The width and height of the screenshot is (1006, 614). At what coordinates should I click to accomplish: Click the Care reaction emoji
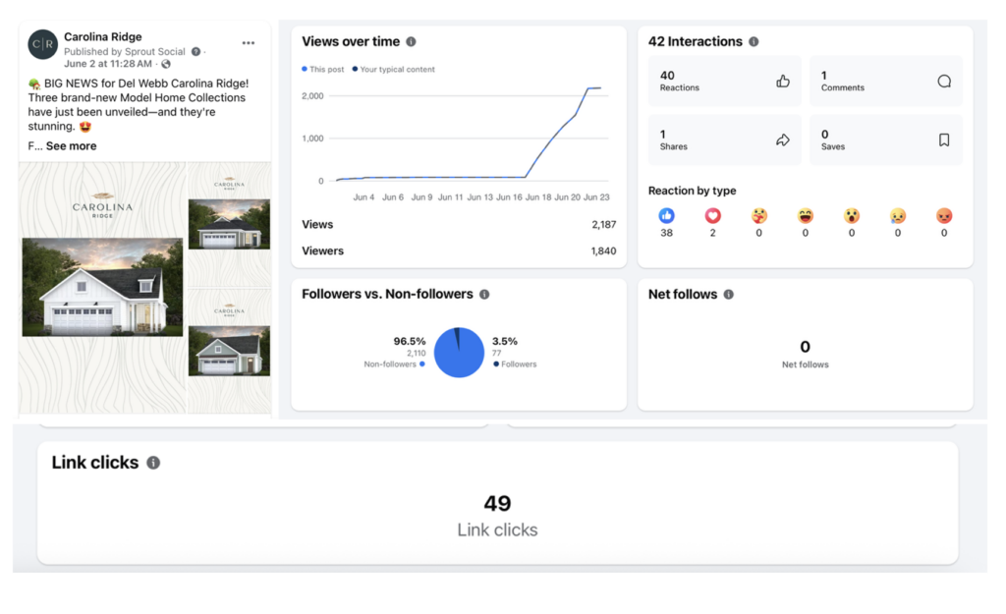tap(759, 215)
